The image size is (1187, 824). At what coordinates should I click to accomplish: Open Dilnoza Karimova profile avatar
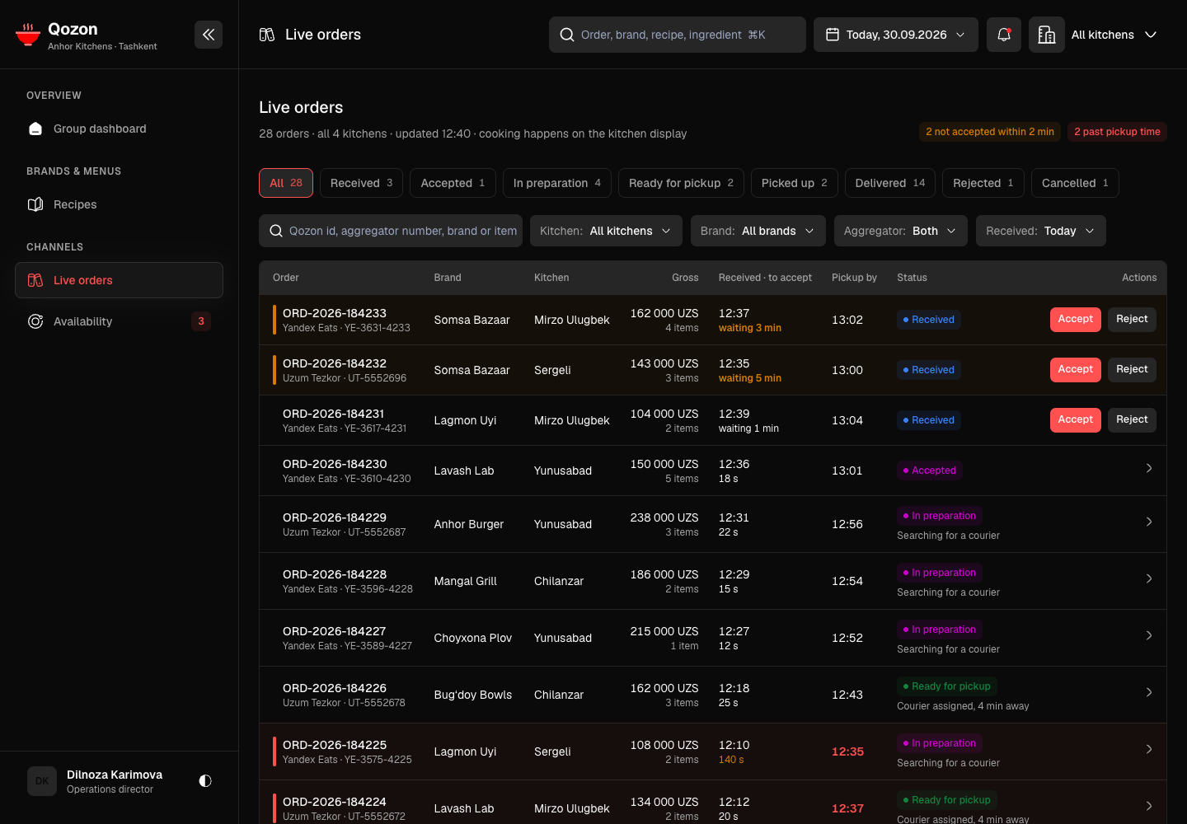tap(42, 781)
